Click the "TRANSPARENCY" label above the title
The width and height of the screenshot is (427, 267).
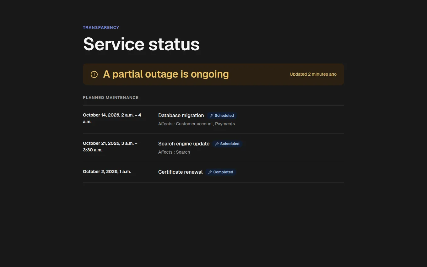101,28
